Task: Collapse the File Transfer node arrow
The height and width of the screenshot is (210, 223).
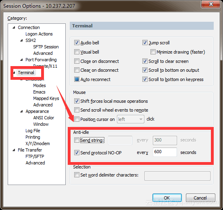Action: point(14,150)
